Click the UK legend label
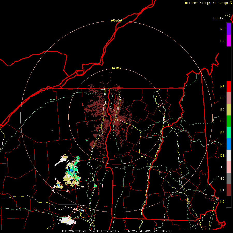 [222, 41]
